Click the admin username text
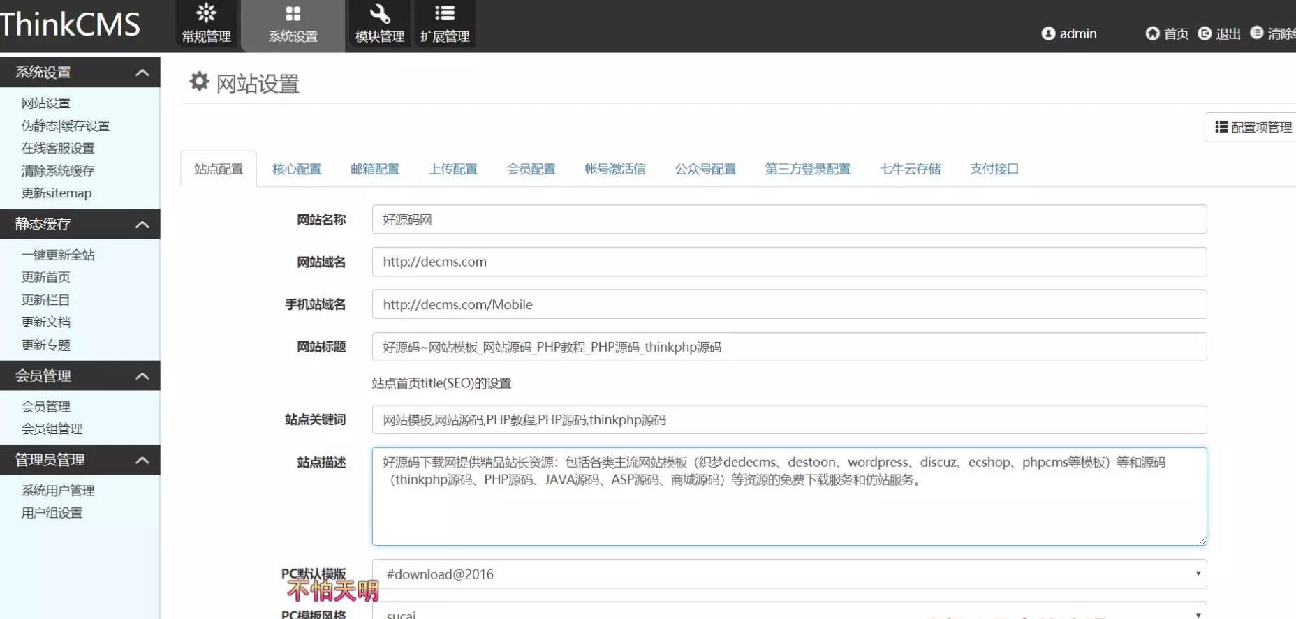 1078,33
